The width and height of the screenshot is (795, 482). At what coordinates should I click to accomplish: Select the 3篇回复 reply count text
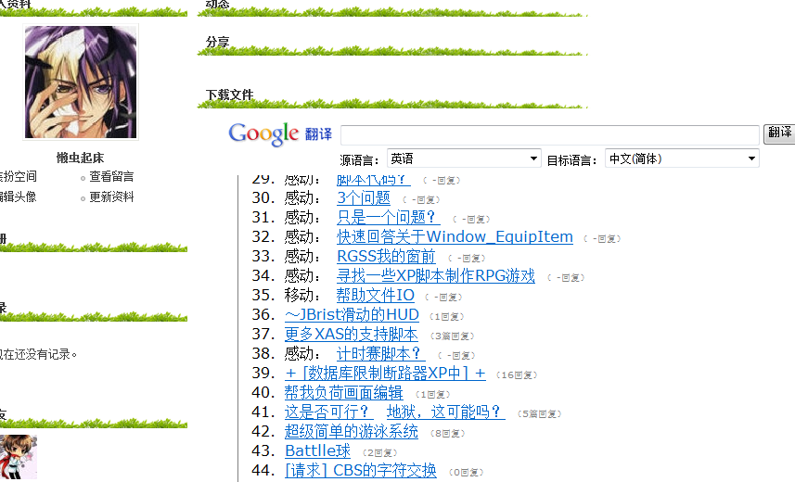453,336
